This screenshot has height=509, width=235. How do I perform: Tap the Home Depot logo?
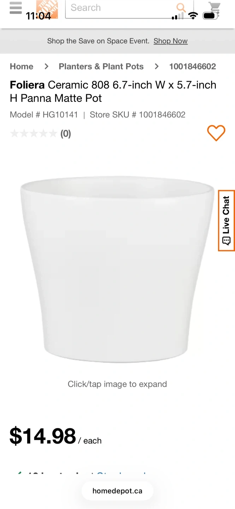pos(47,9)
